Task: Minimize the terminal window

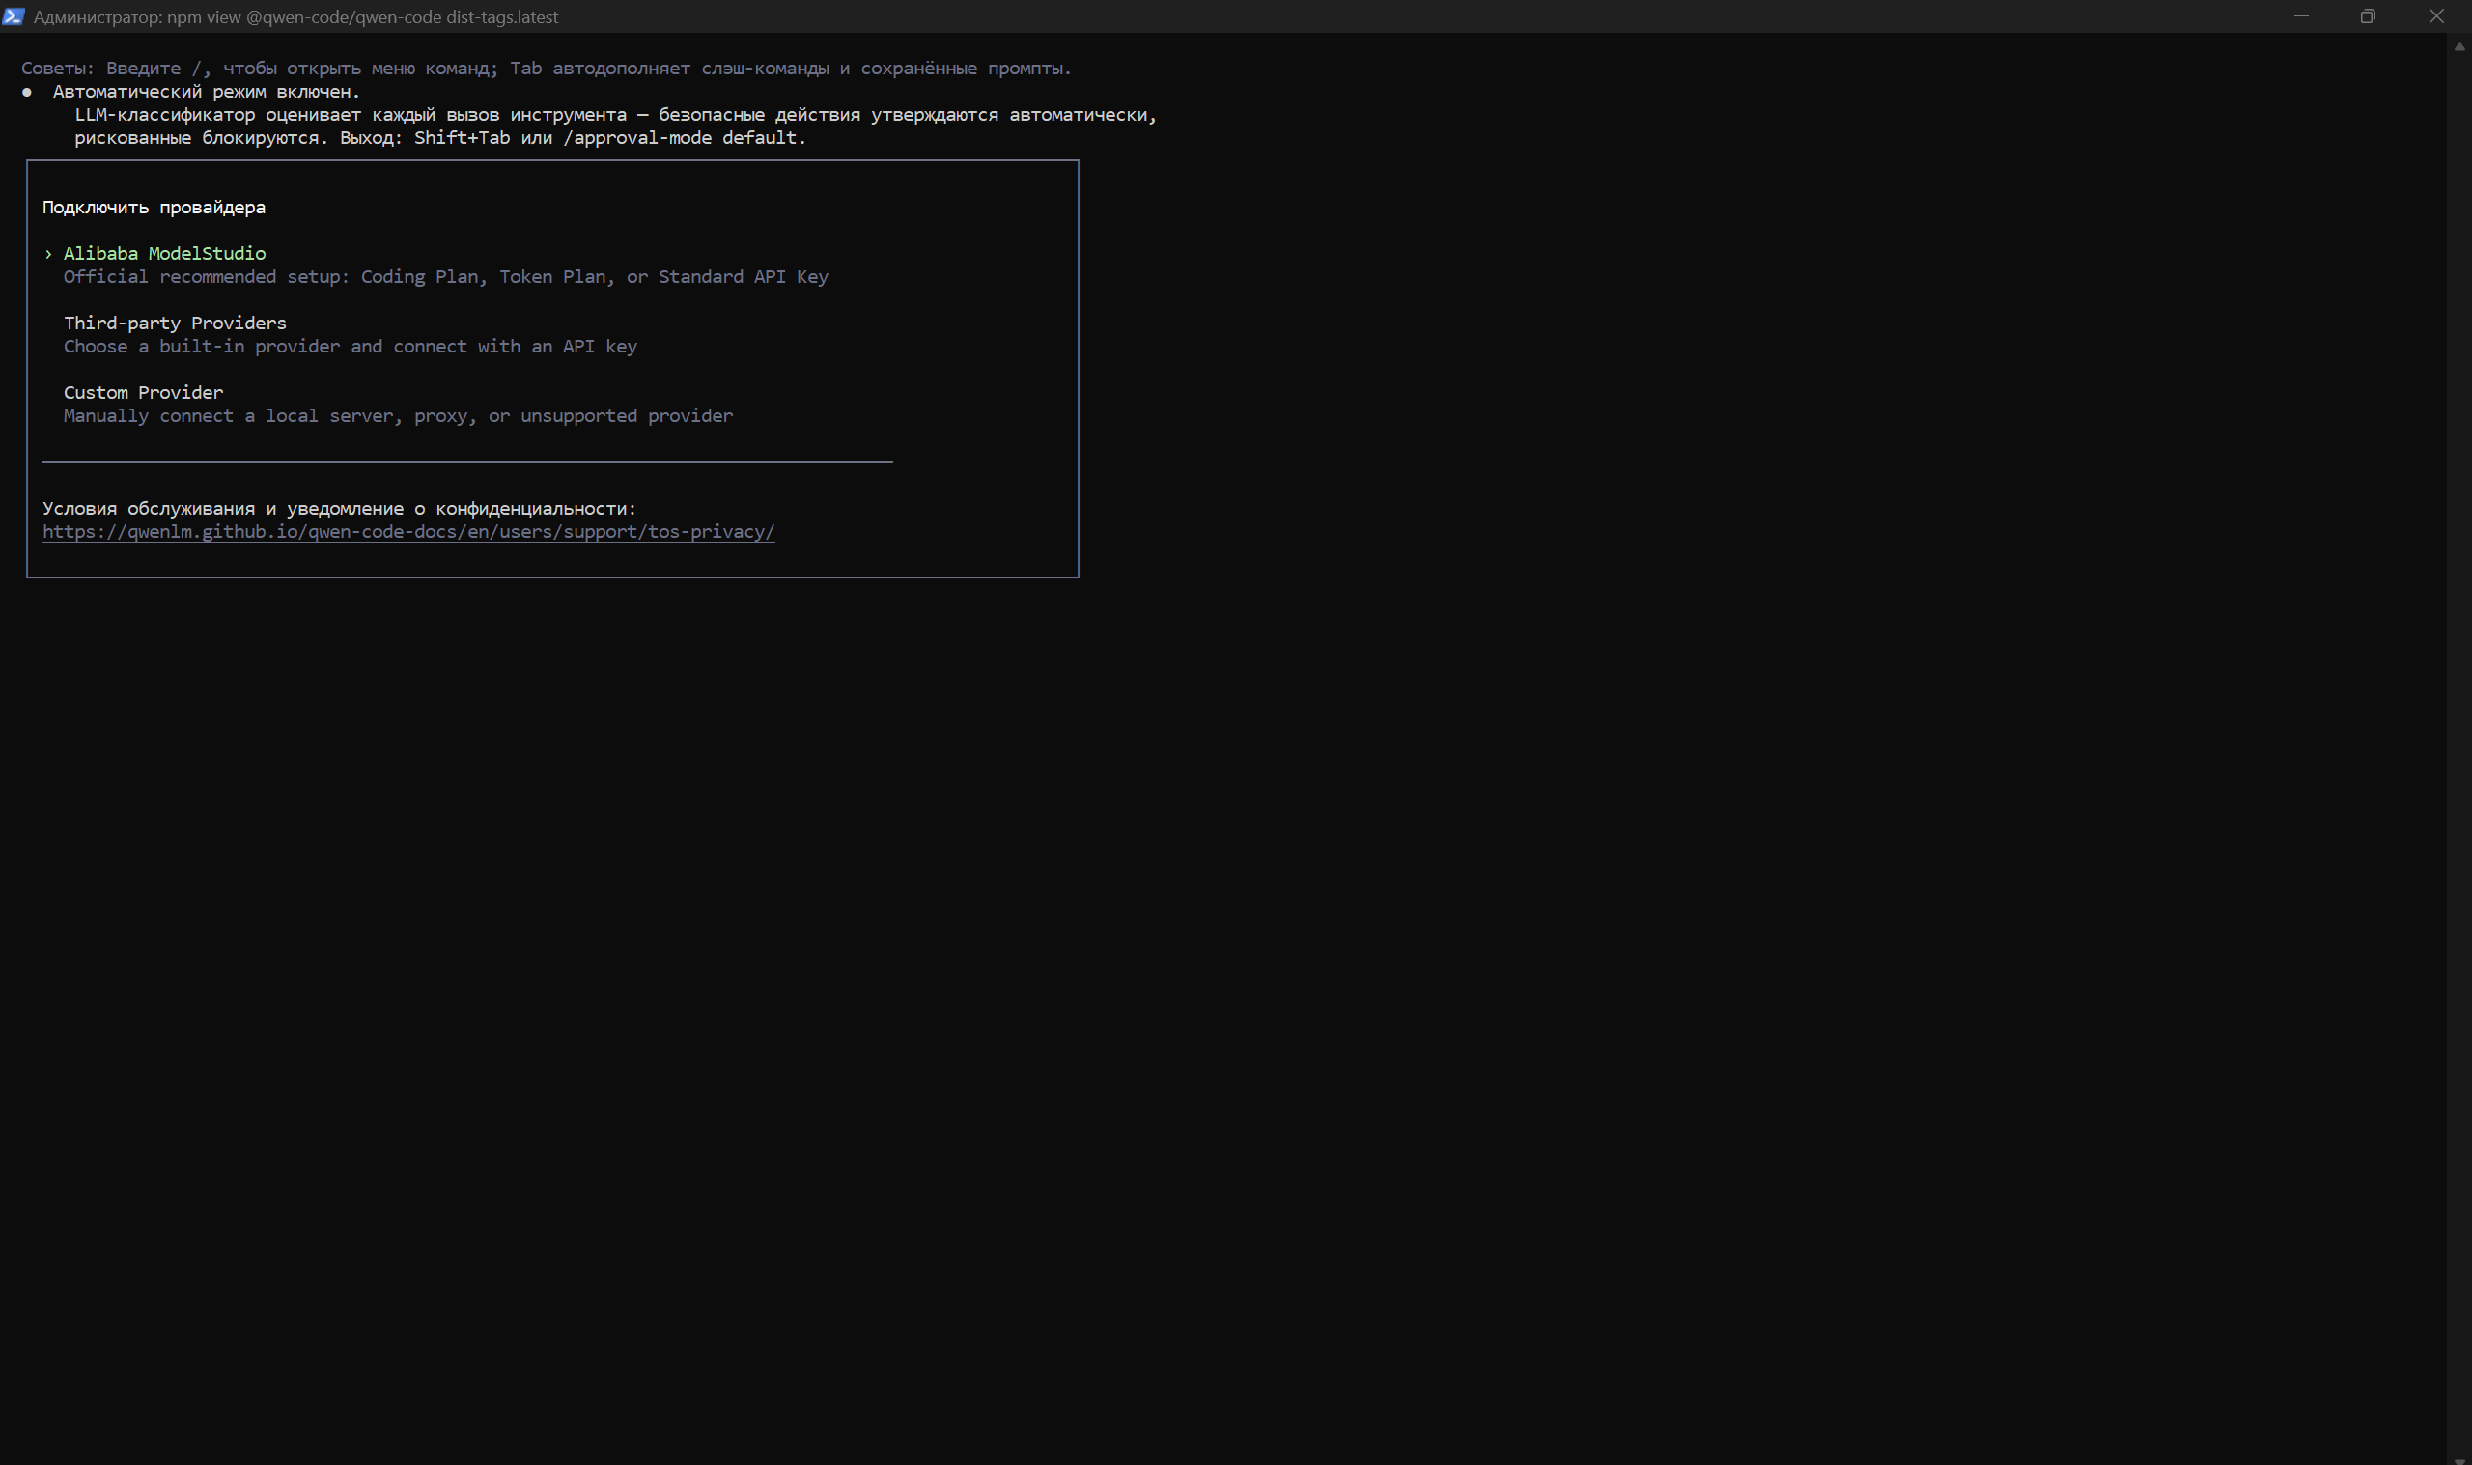Action: pos(2301,15)
